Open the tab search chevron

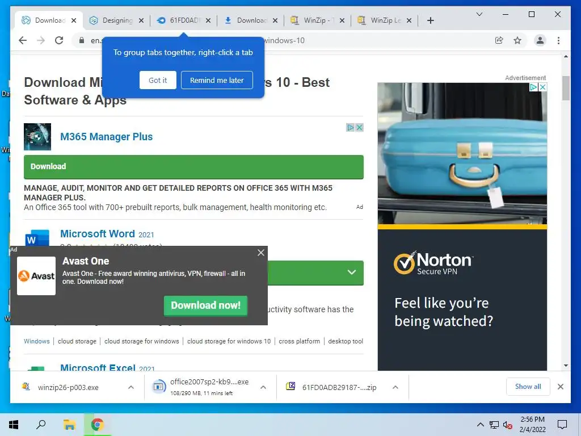(479, 14)
